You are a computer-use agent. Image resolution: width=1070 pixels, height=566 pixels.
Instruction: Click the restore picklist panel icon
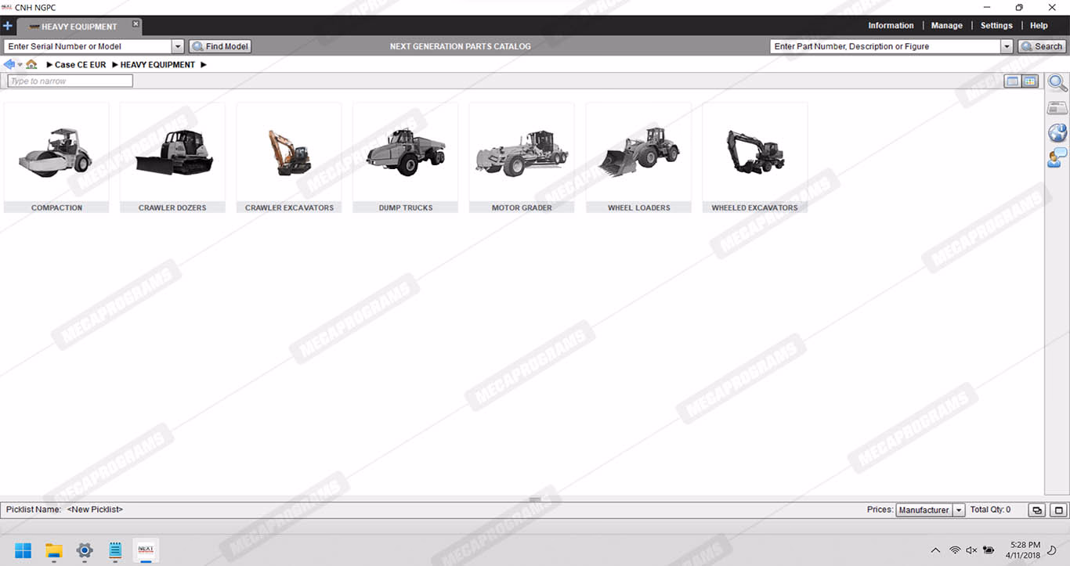[x=1036, y=510]
